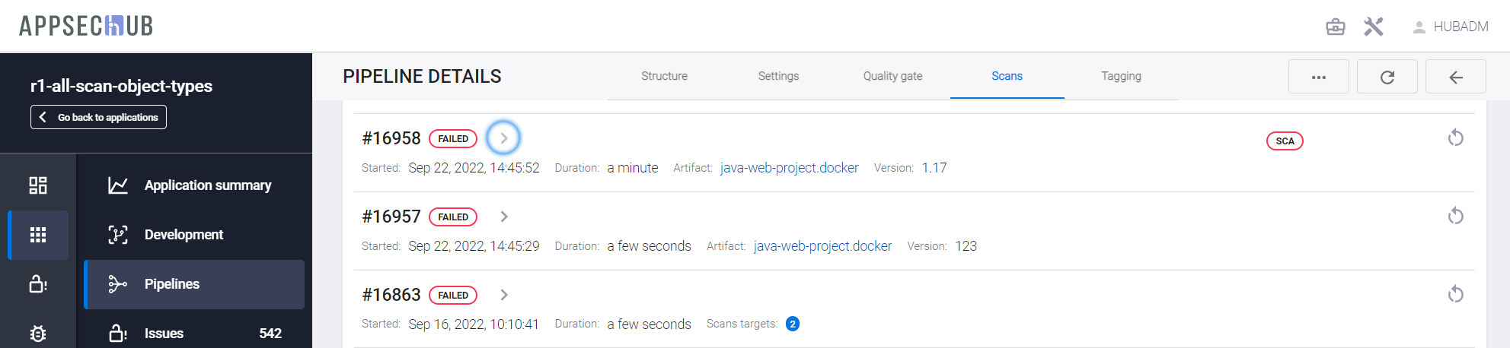Rerun scan #16957 with restart icon

pyautogui.click(x=1455, y=217)
